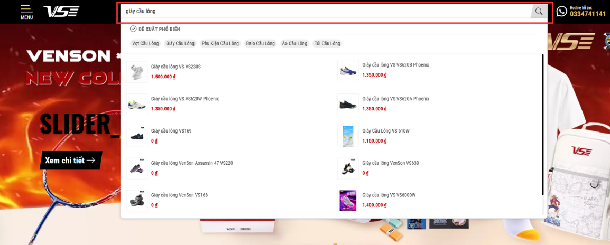Open thumbnail of VenSon VS166 shoe
This screenshot has width=610, height=245.
[137, 200]
